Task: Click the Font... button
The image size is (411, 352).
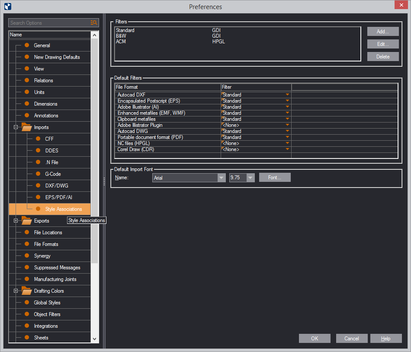Action: (275, 178)
